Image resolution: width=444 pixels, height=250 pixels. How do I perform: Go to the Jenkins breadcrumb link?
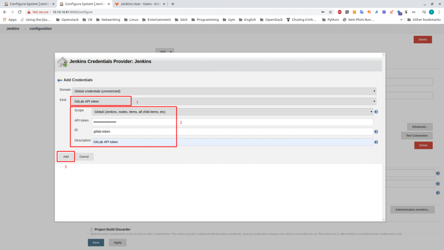[13, 29]
